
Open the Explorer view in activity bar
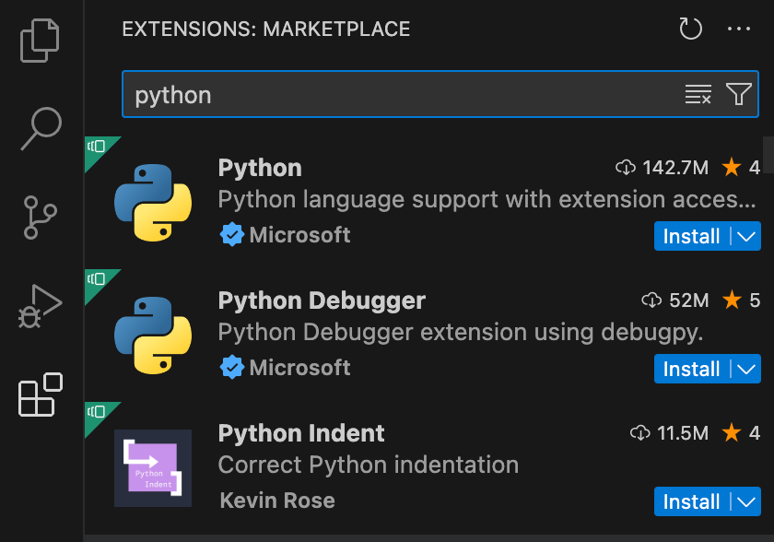point(40,41)
